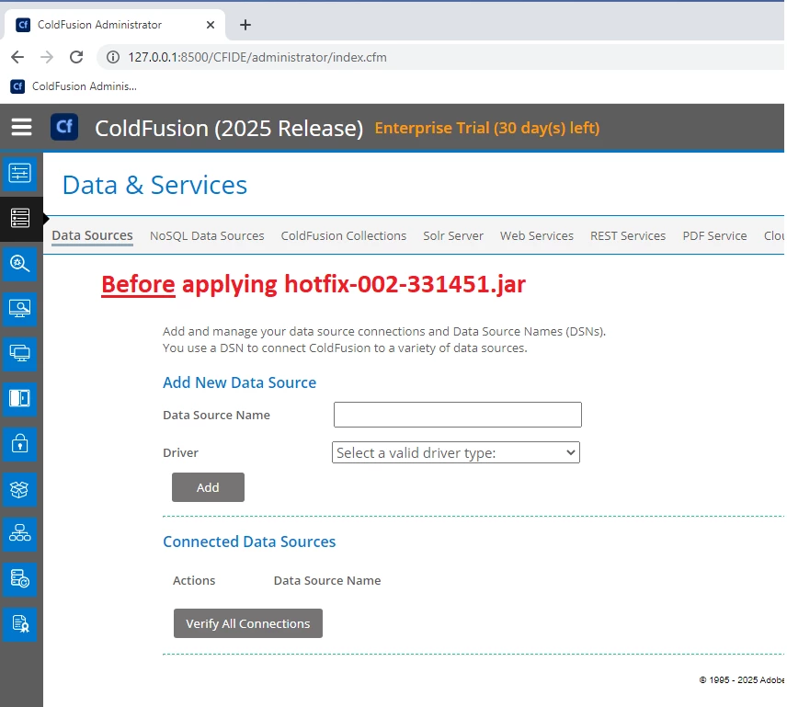Click the Data & Services page heading
787x707 pixels.
click(154, 185)
